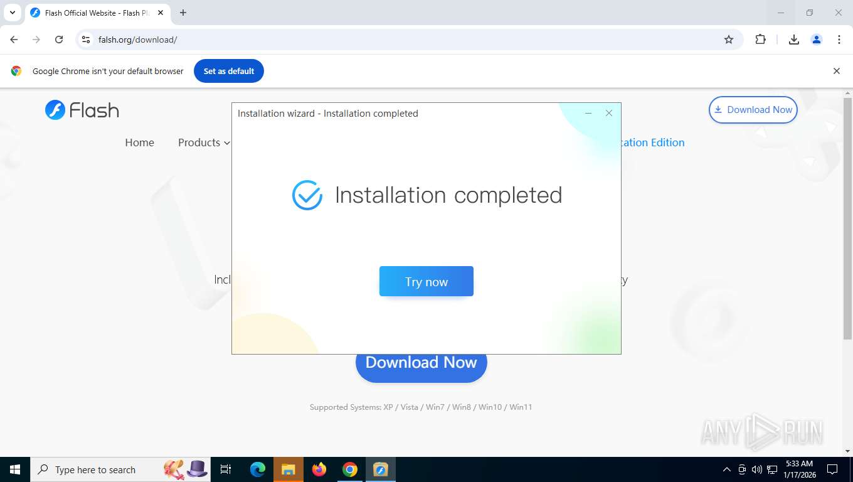Dismiss the default browser notification bar
Screen dimensions: 853x482
click(836, 71)
